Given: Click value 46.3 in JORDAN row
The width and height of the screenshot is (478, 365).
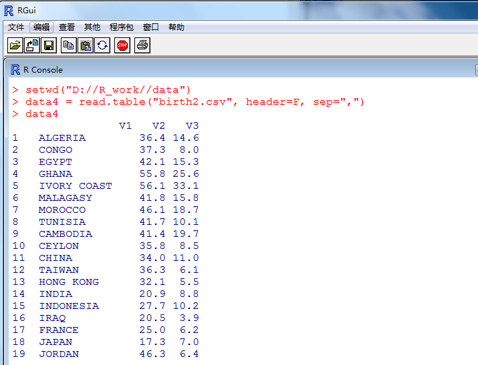Looking at the screenshot, I should [x=152, y=354].
